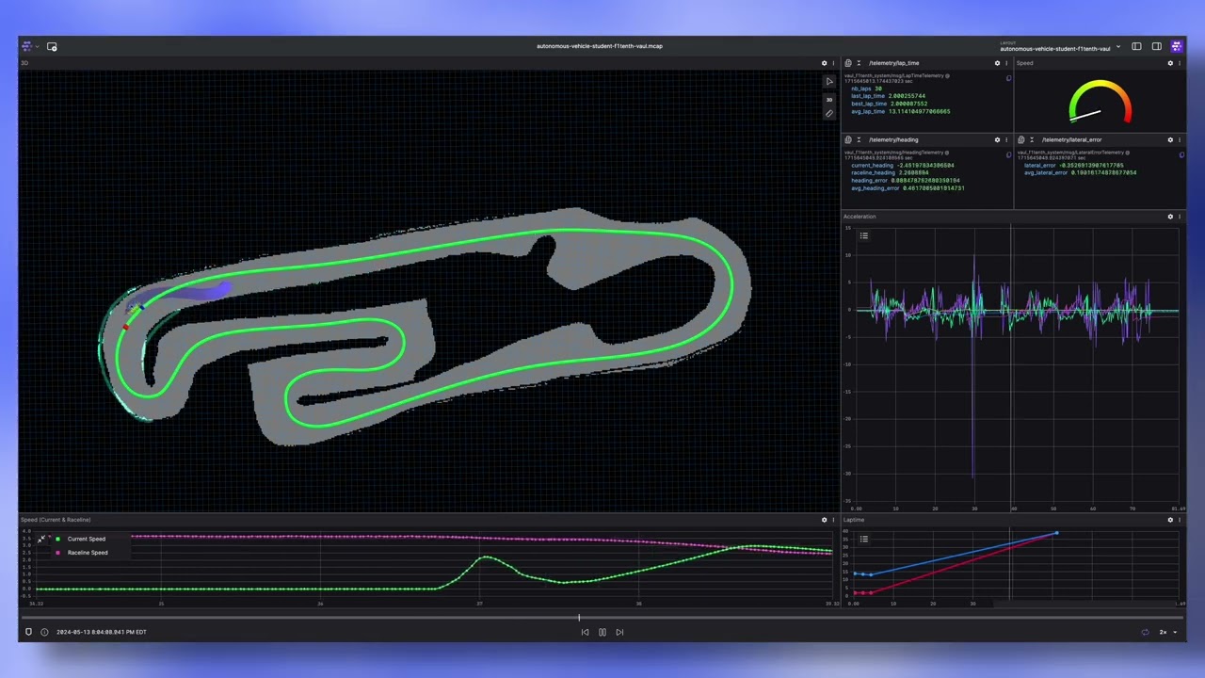This screenshot has width=1205, height=678.
Task: Open settings gear of heading panel
Action: pyautogui.click(x=998, y=139)
